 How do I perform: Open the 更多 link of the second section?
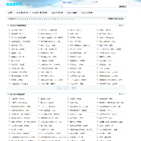tap(121, 94)
